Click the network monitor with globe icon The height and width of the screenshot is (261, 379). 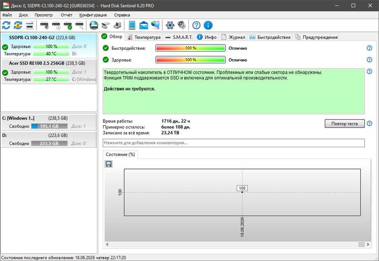[x=155, y=25]
